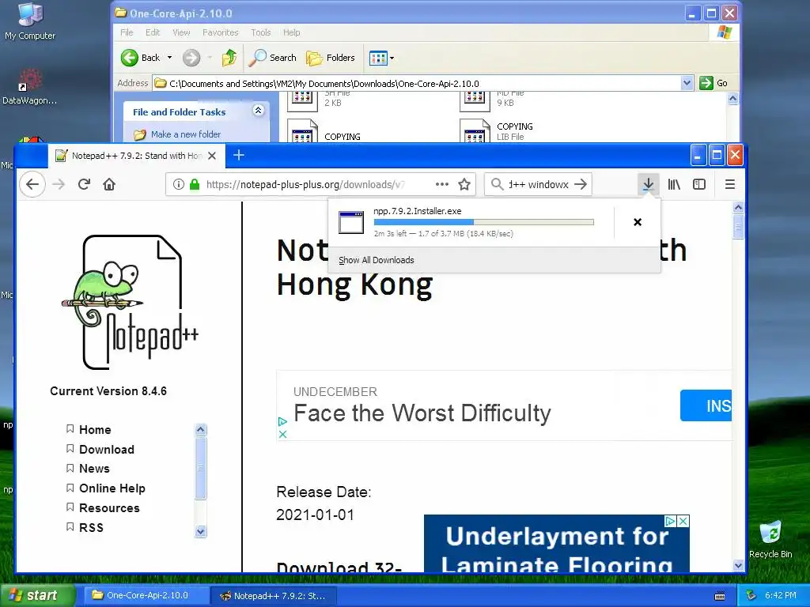Image resolution: width=810 pixels, height=607 pixels.
Task: Toggle the Firefox downloads panel
Action: click(x=648, y=184)
